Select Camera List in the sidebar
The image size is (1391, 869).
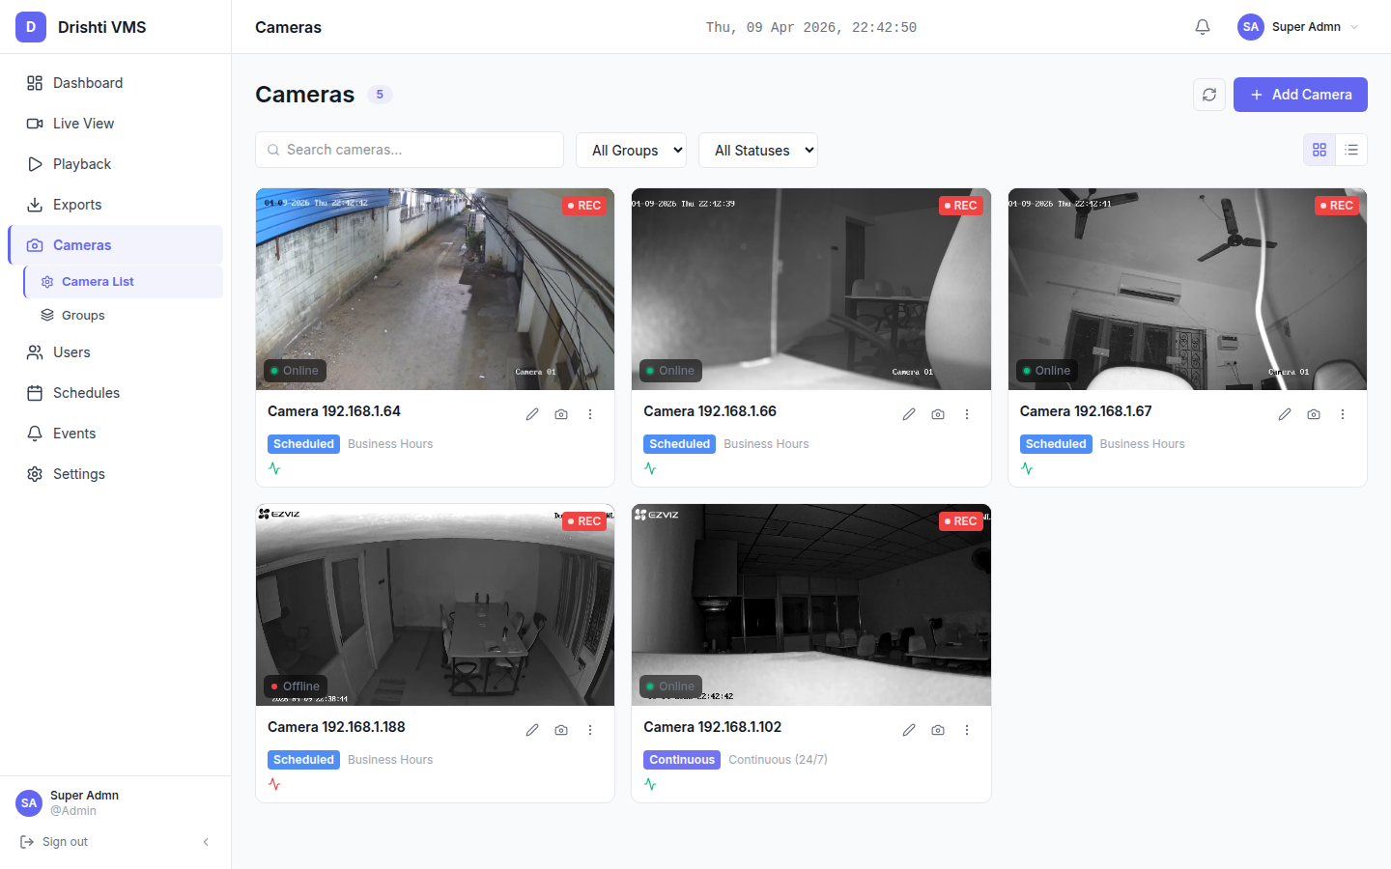(x=97, y=281)
